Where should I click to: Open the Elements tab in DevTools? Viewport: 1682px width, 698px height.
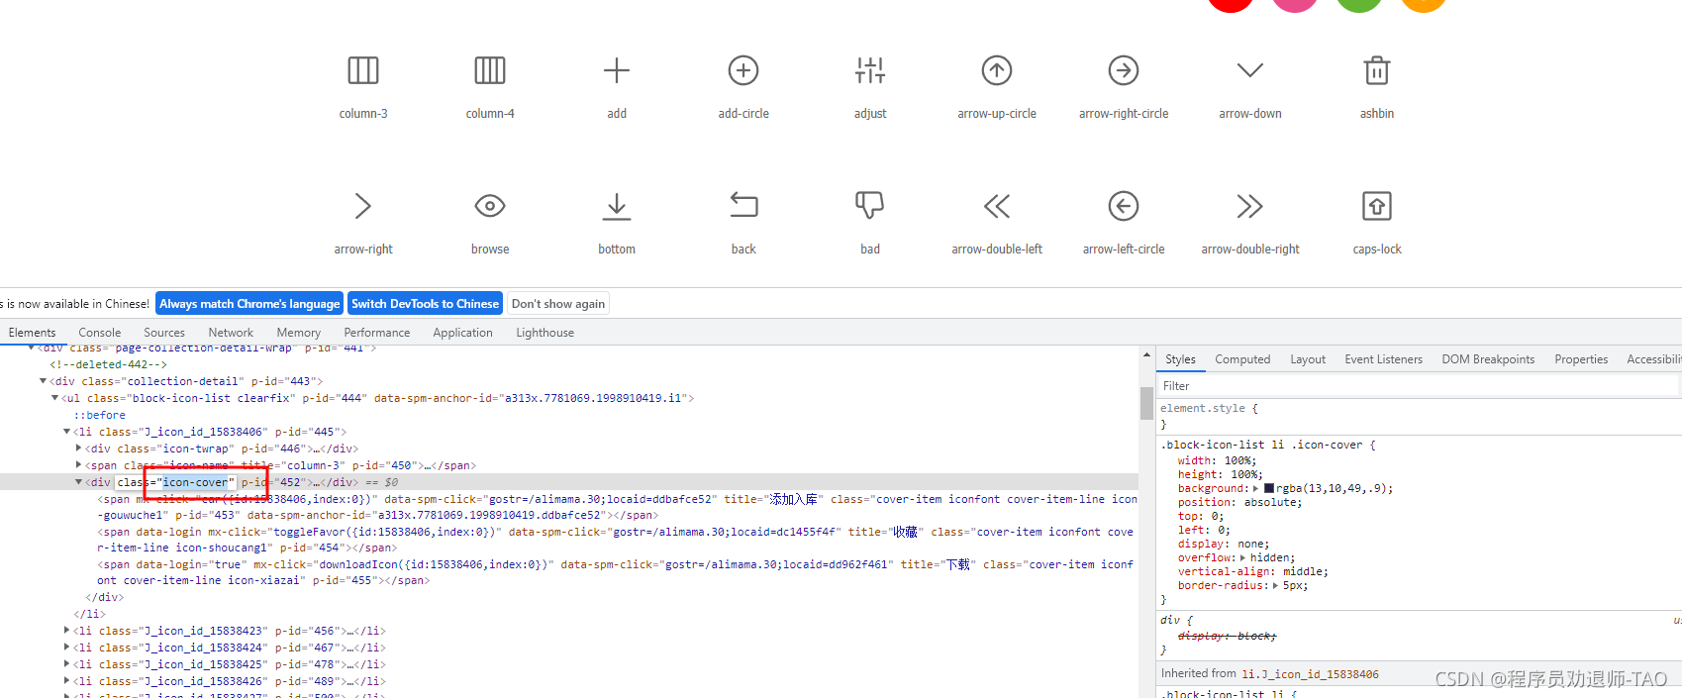coord(32,333)
